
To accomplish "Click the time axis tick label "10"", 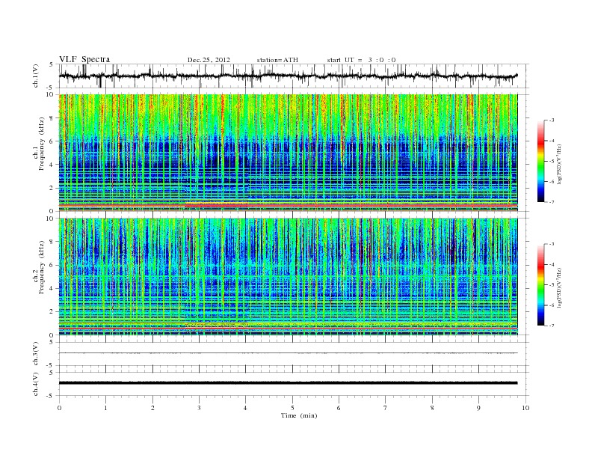I will pyautogui.click(x=525, y=408).
